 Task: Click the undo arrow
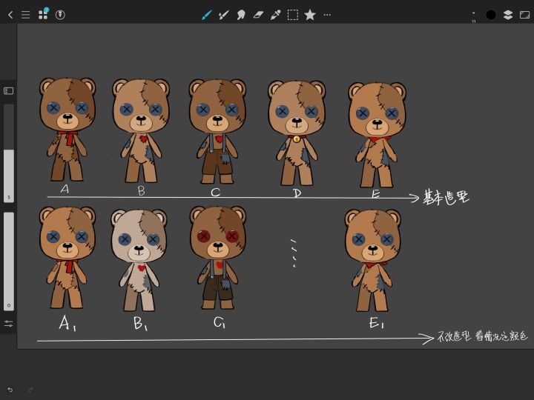tap(10, 390)
